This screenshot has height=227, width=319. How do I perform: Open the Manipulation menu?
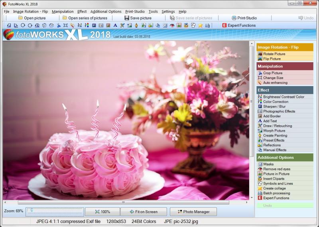pyautogui.click(x=63, y=12)
